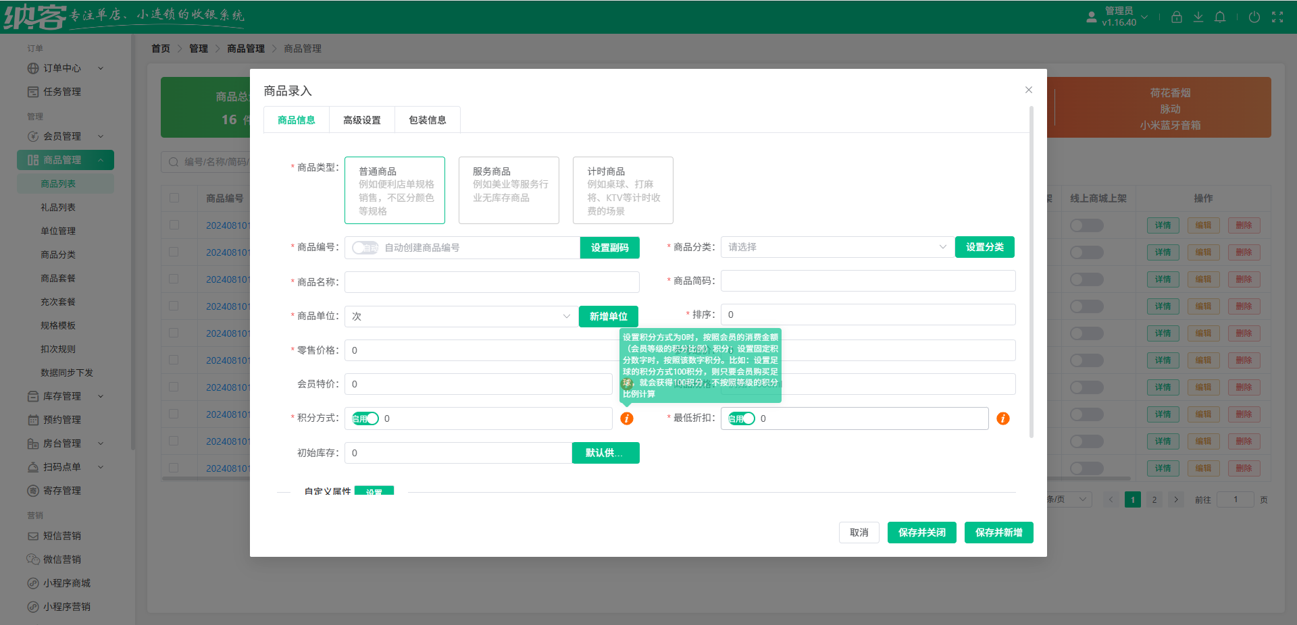Image resolution: width=1297 pixels, height=625 pixels.
Task: Open Mini Program Marketing in sidebar
Action: 66,607
